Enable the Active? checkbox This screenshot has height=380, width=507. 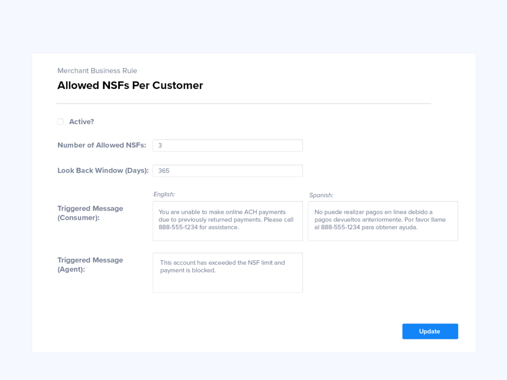60,122
